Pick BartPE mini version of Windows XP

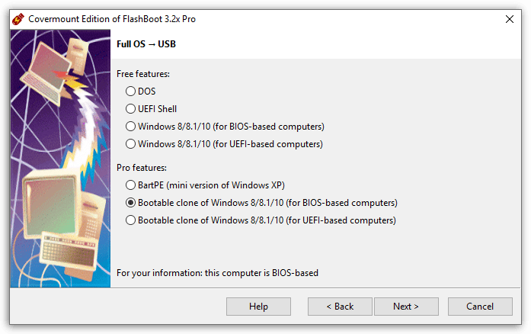pyautogui.click(x=205, y=185)
